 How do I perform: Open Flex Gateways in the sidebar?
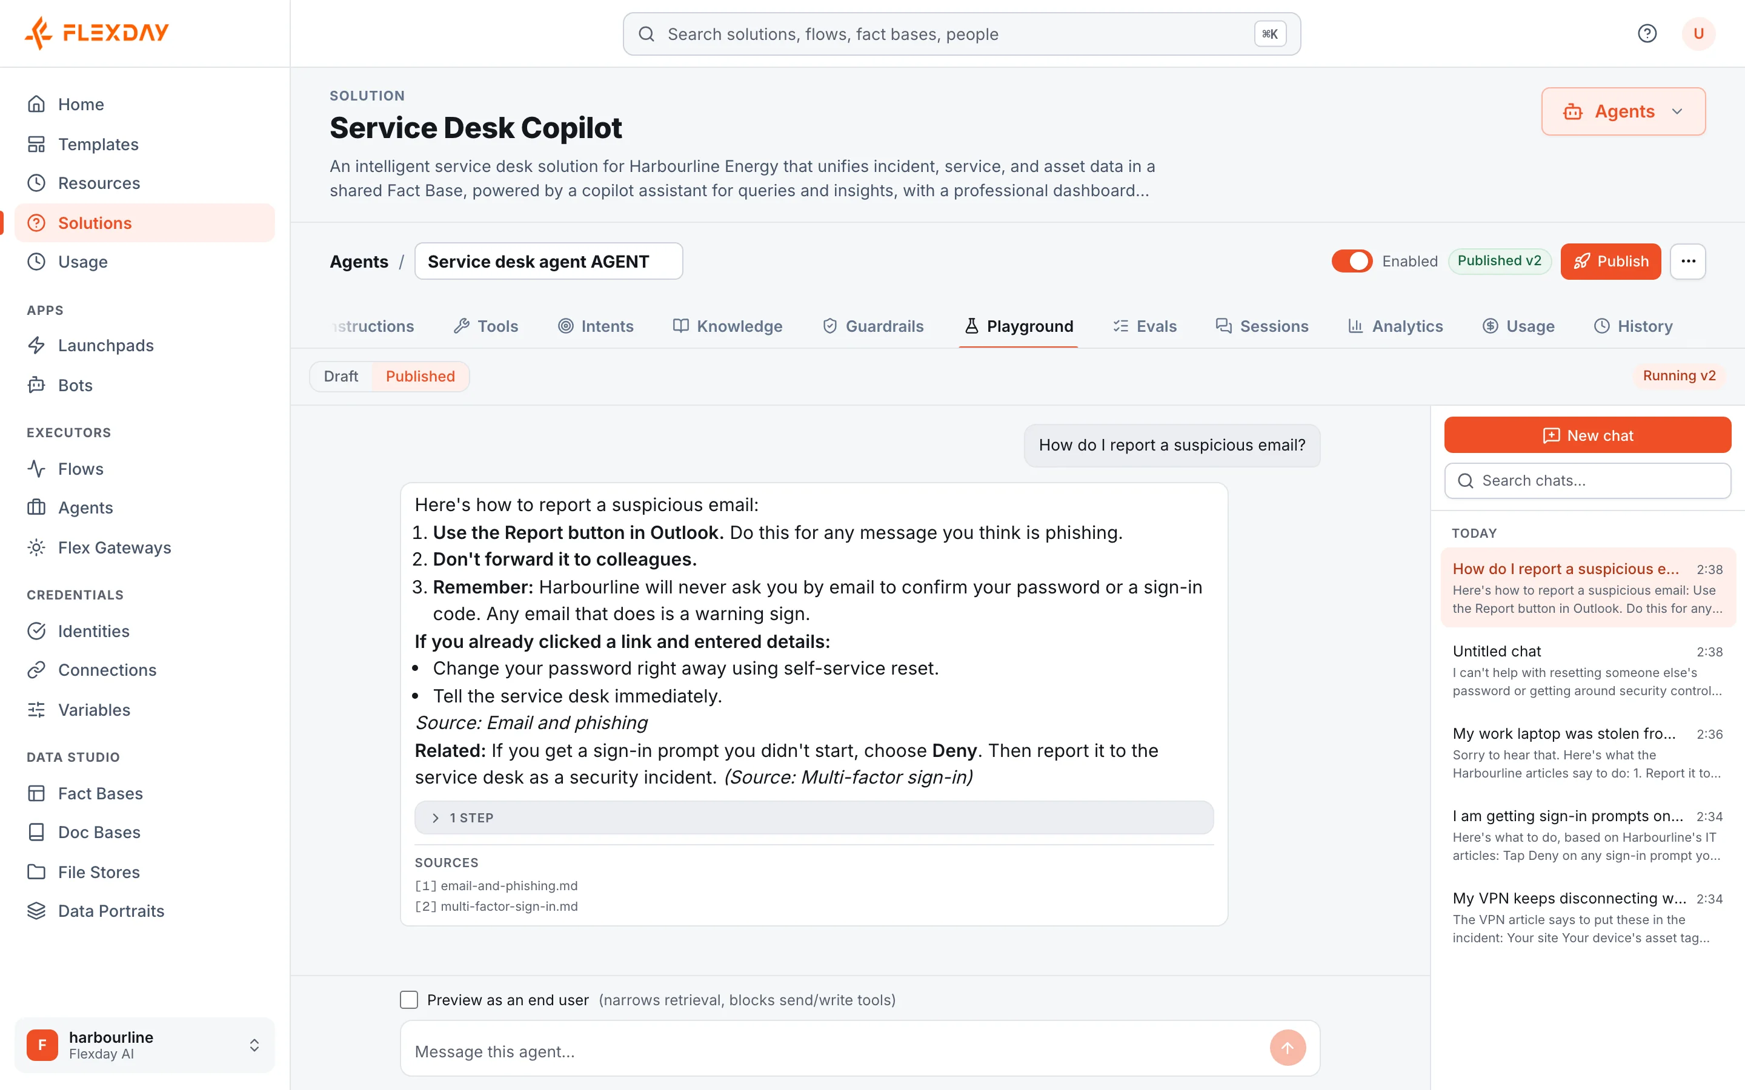coord(144,547)
